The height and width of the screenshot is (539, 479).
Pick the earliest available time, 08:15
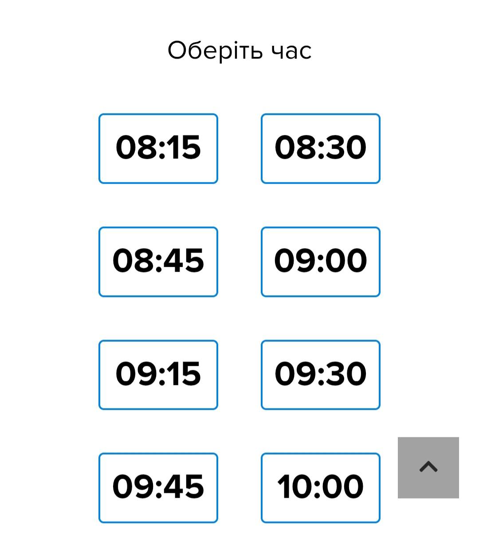point(158,148)
